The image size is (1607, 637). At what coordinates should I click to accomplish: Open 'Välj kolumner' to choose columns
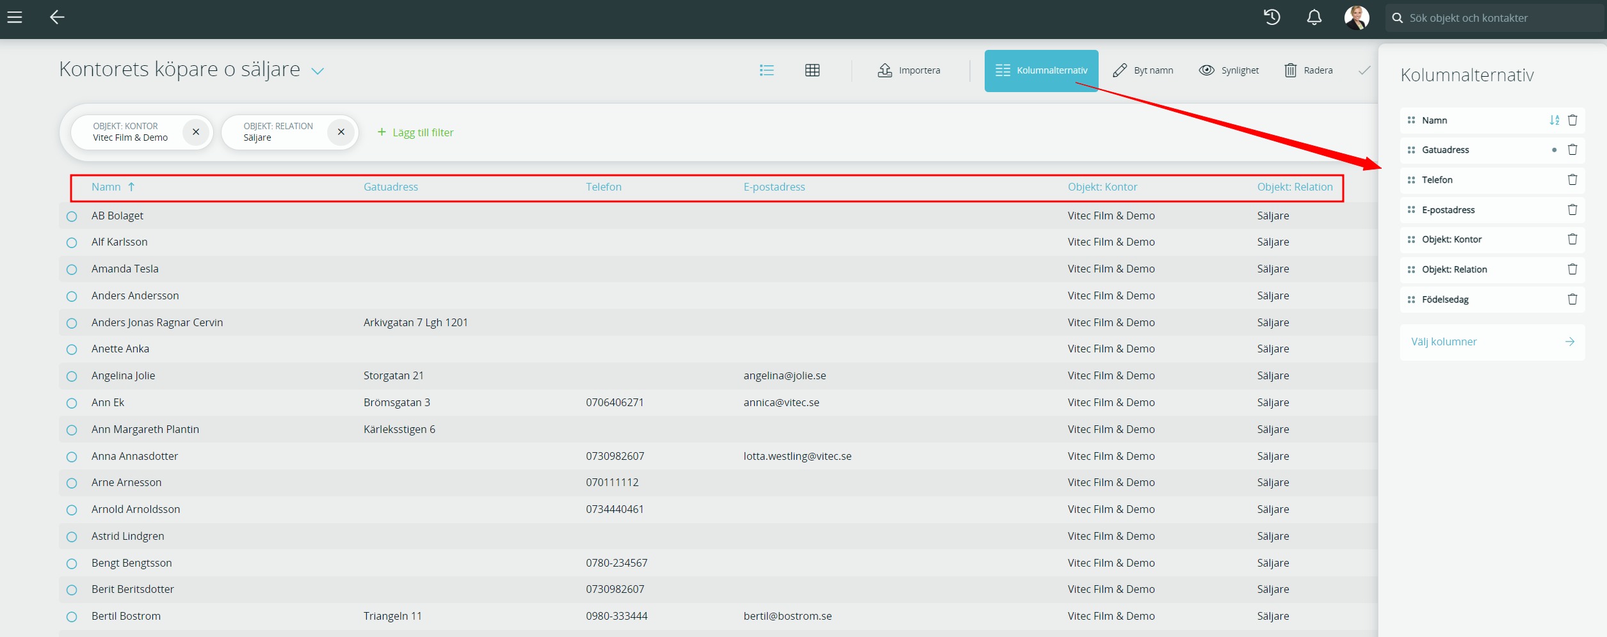pyautogui.click(x=1492, y=342)
